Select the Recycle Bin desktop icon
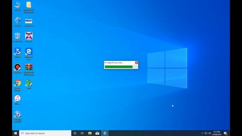242x136 pixels. click(17, 37)
